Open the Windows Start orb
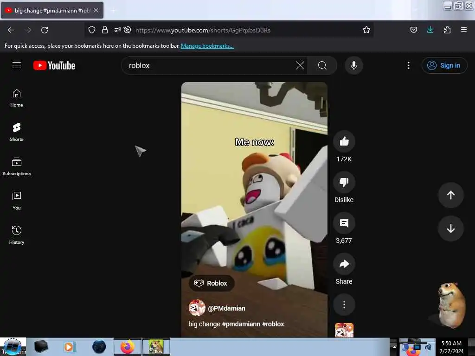Image resolution: width=475 pixels, height=356 pixels. 13,347
